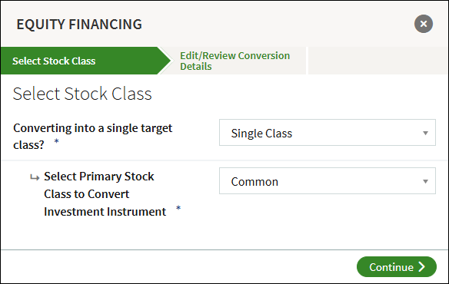Image resolution: width=449 pixels, height=284 pixels.
Task: Open Edit/Review Conversion Details step
Action: pos(234,61)
